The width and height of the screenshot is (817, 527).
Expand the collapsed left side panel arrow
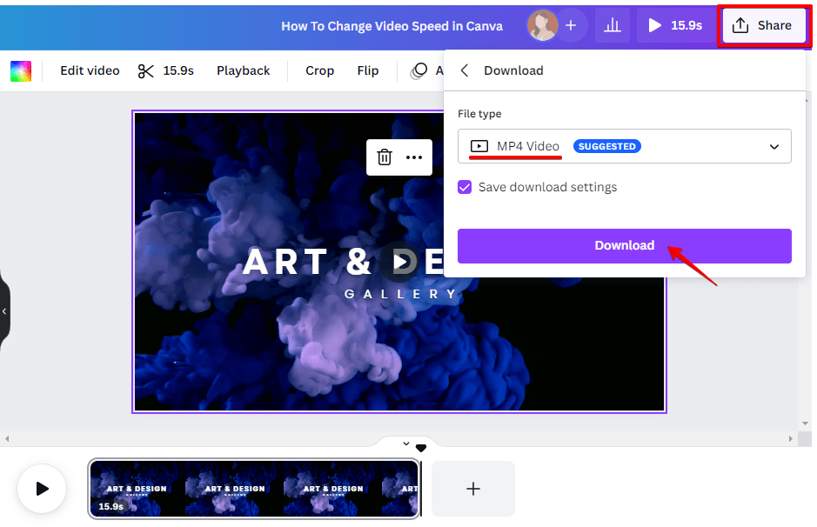(x=5, y=310)
